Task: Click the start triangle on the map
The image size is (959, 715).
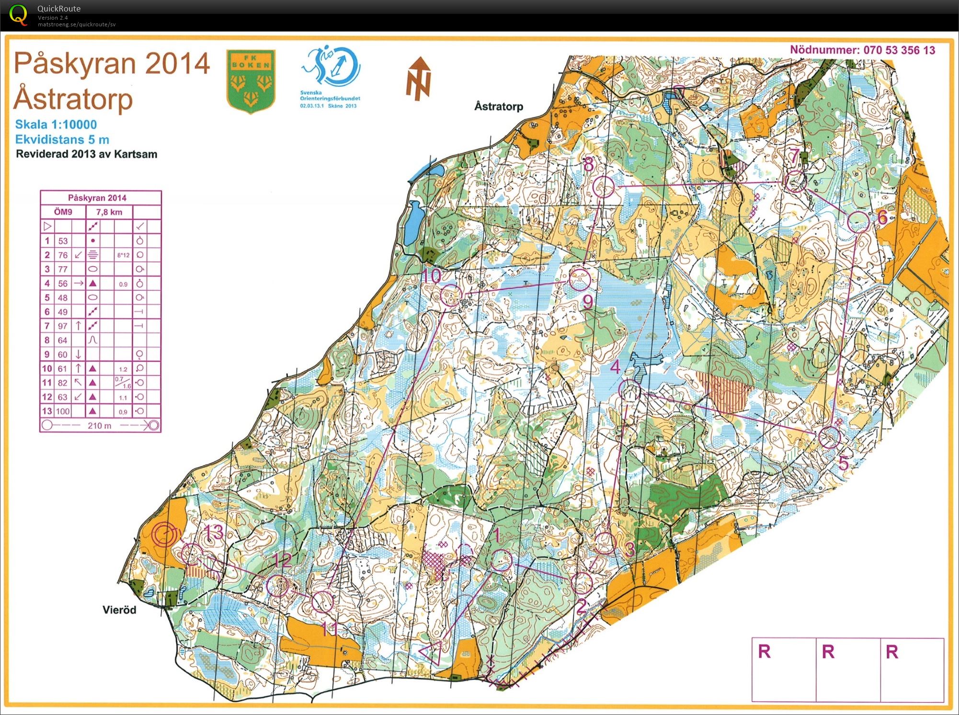Action: coord(432,652)
